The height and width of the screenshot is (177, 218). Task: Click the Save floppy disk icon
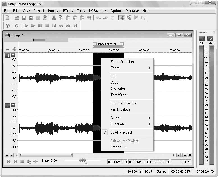(x=24, y=18)
